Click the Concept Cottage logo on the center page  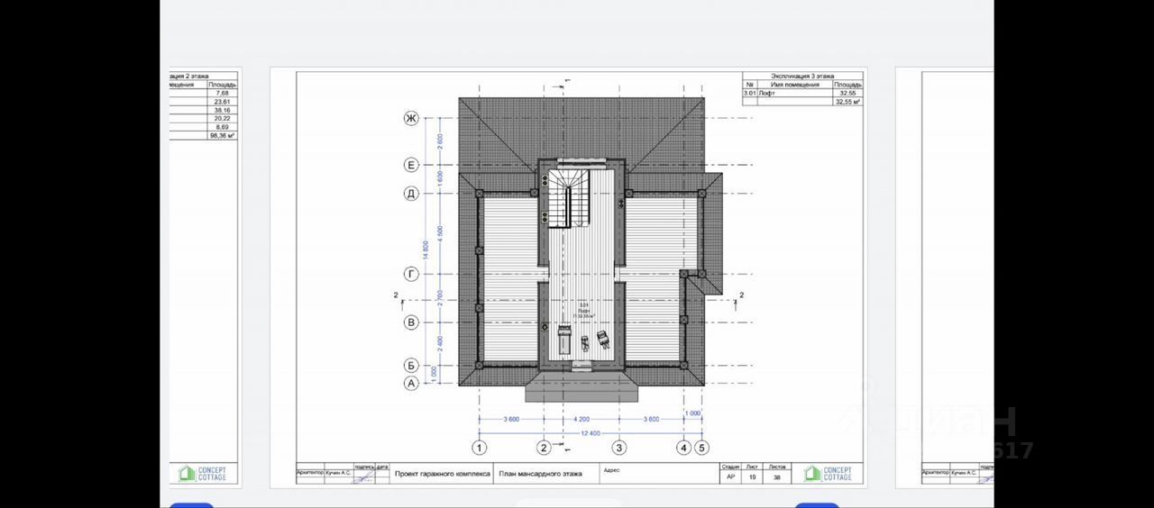click(829, 473)
